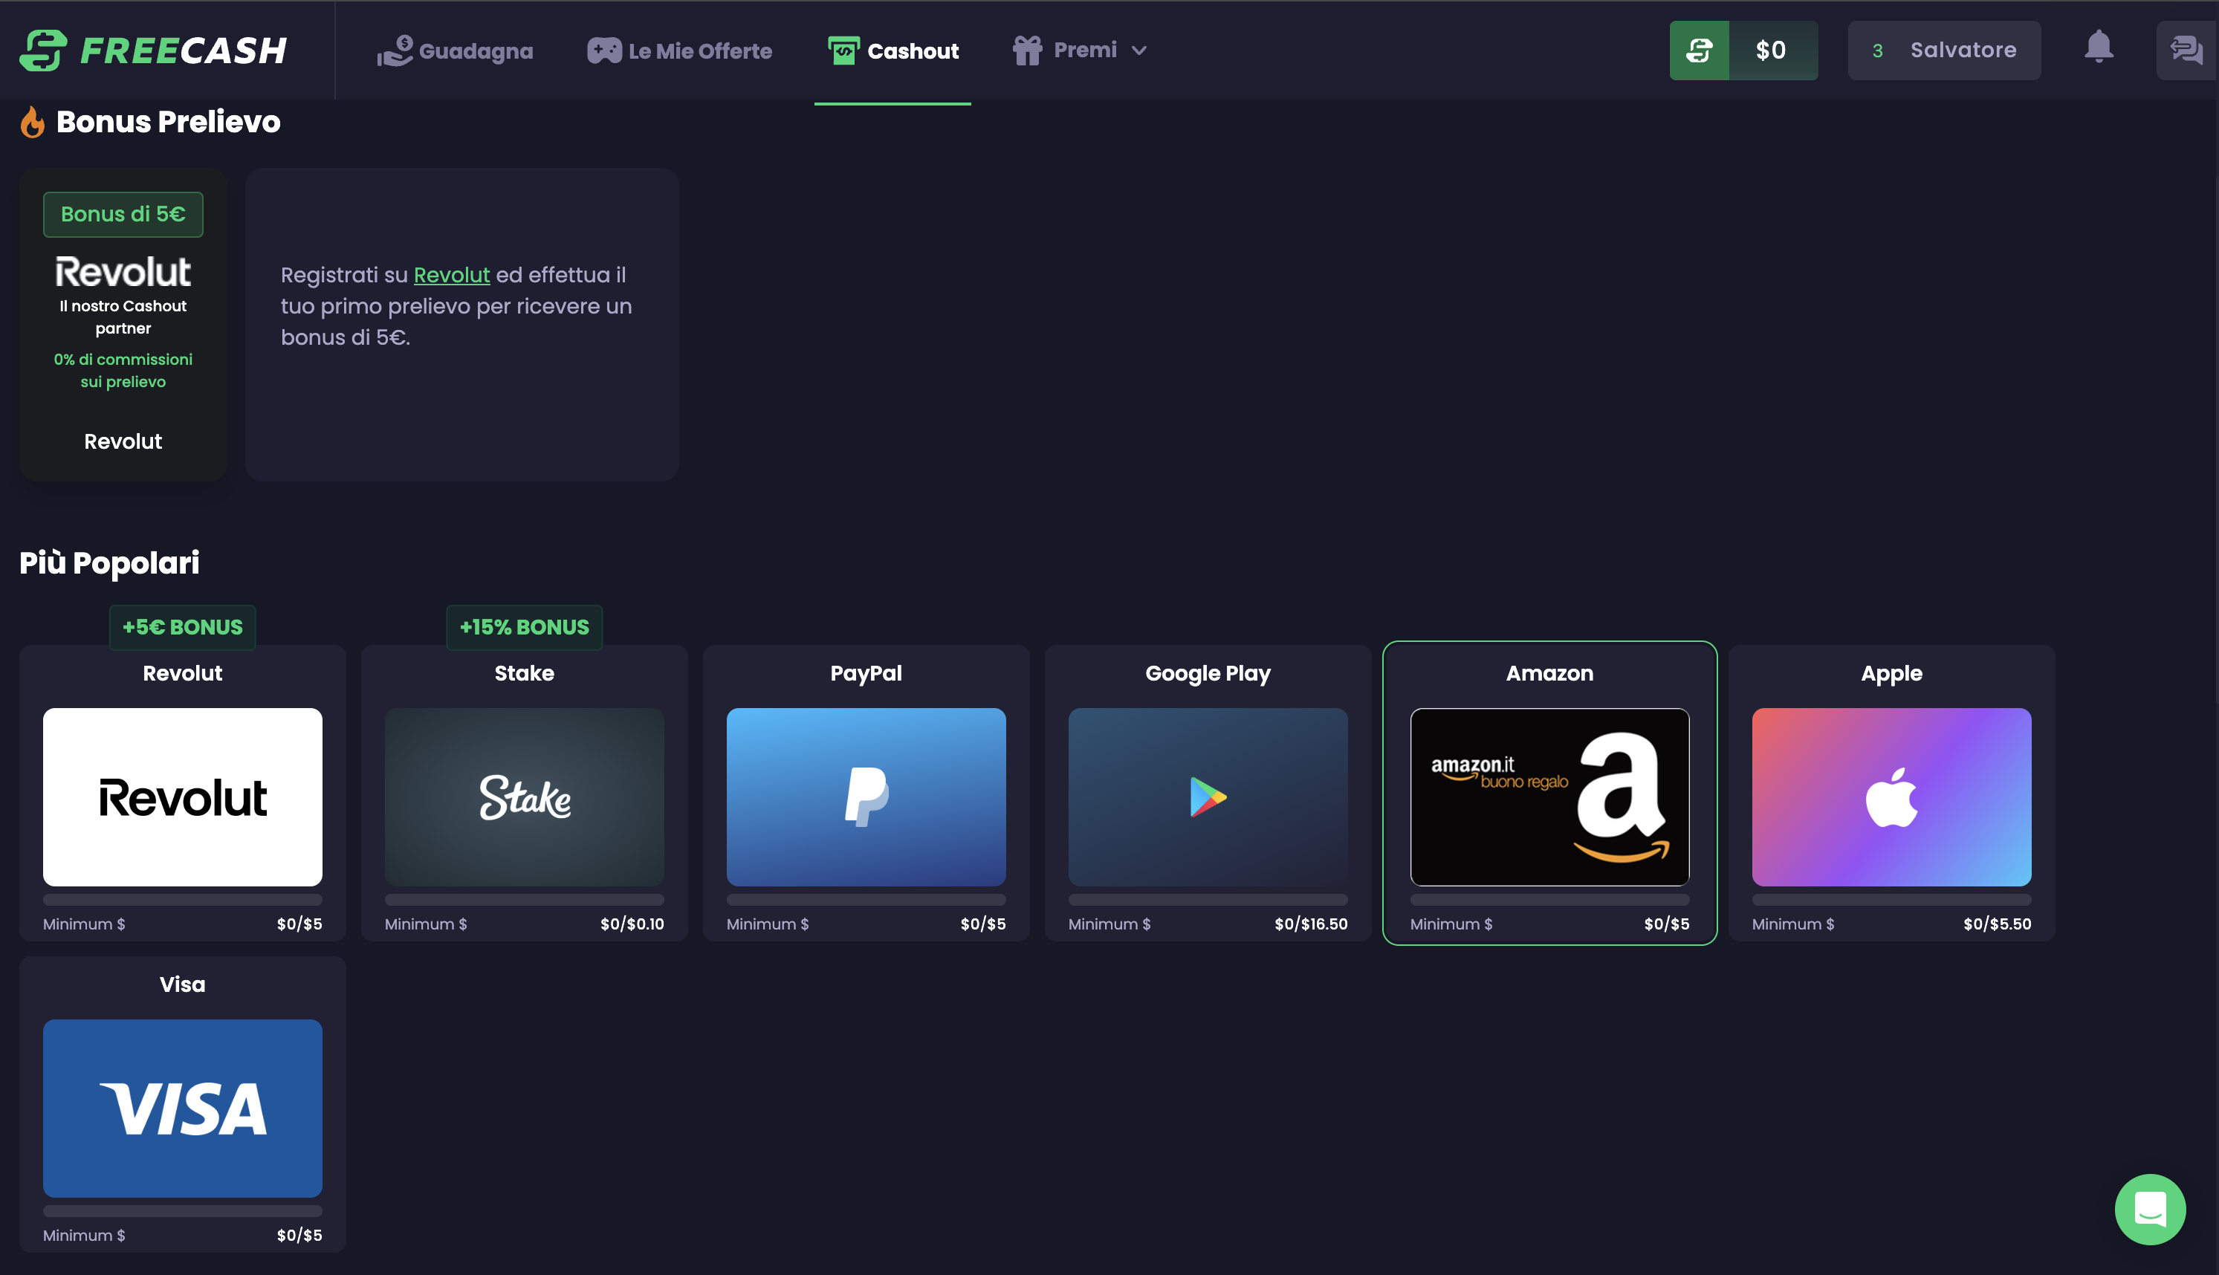Click the PayPal card title
This screenshot has width=2219, height=1275.
click(x=866, y=673)
